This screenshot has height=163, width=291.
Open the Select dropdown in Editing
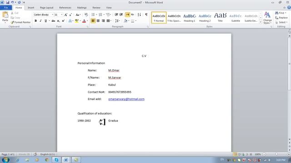281,22
